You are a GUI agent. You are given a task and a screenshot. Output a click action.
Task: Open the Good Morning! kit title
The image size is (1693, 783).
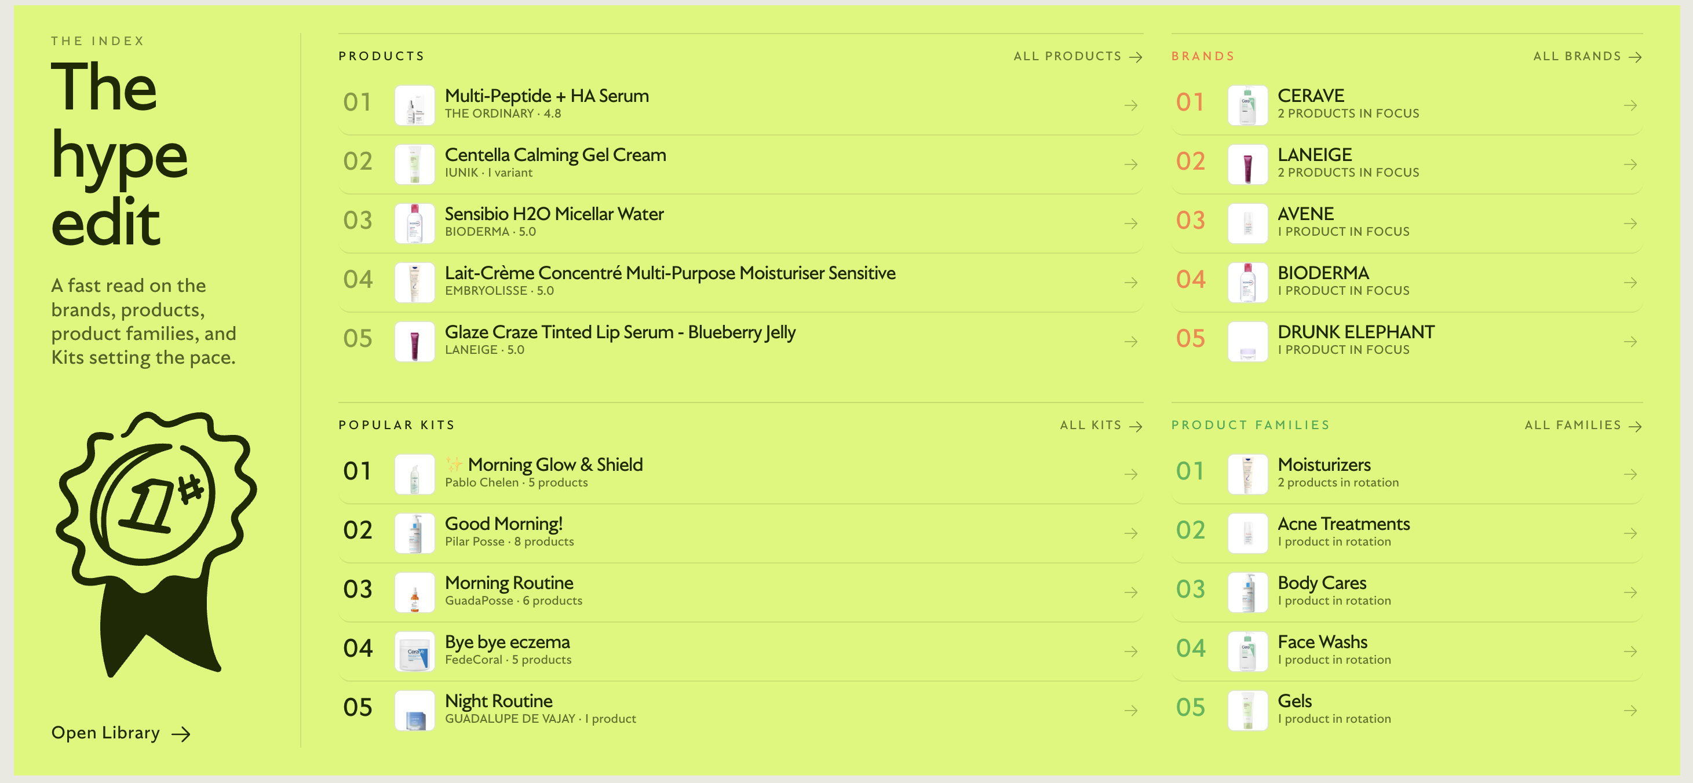[x=503, y=524]
